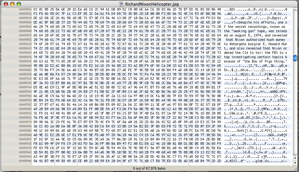Image resolution: width=299 pixels, height=172 pixels.
Task: Select offset label 00005544
Action: coord(25,18)
